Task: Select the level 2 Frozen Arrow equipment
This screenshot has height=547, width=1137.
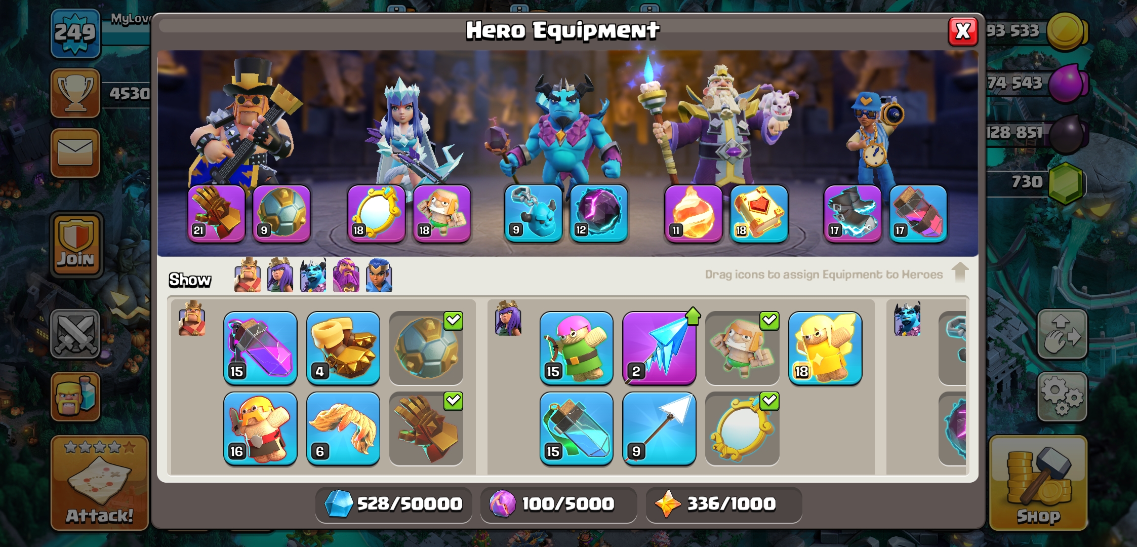Action: tap(659, 348)
